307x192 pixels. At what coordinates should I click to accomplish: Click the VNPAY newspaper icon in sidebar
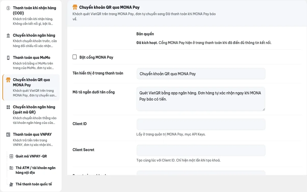click(8, 134)
